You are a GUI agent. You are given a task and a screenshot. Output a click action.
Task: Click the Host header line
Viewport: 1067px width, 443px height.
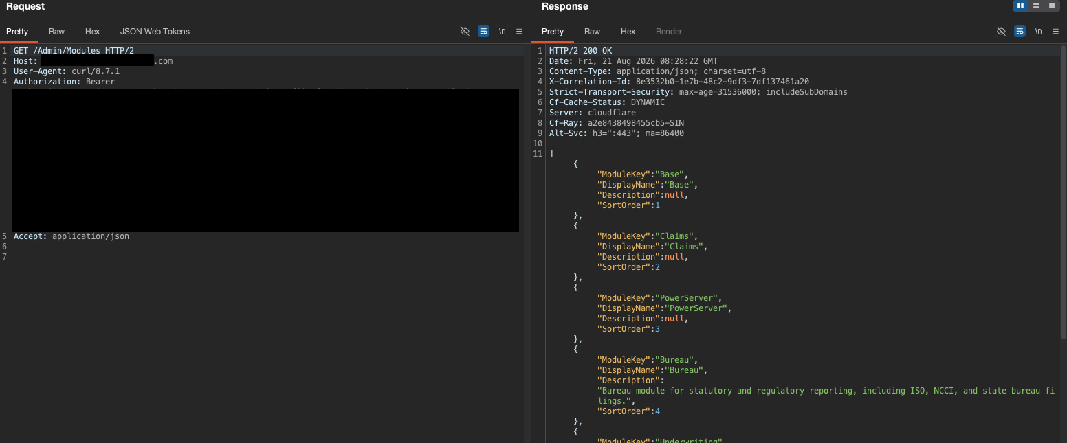point(93,61)
